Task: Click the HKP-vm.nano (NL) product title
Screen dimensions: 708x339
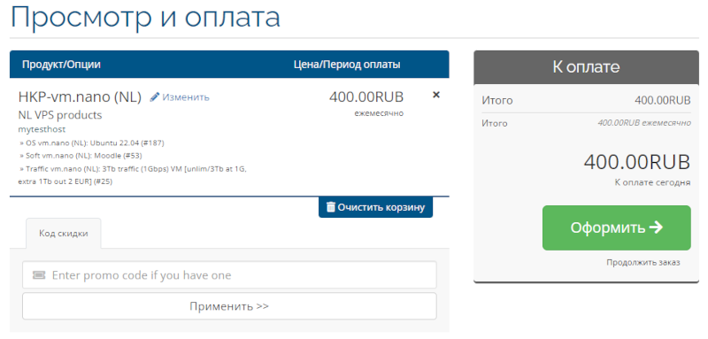Action: [80, 97]
